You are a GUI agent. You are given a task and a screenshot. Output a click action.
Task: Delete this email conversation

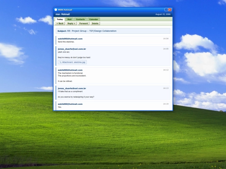[95, 23]
